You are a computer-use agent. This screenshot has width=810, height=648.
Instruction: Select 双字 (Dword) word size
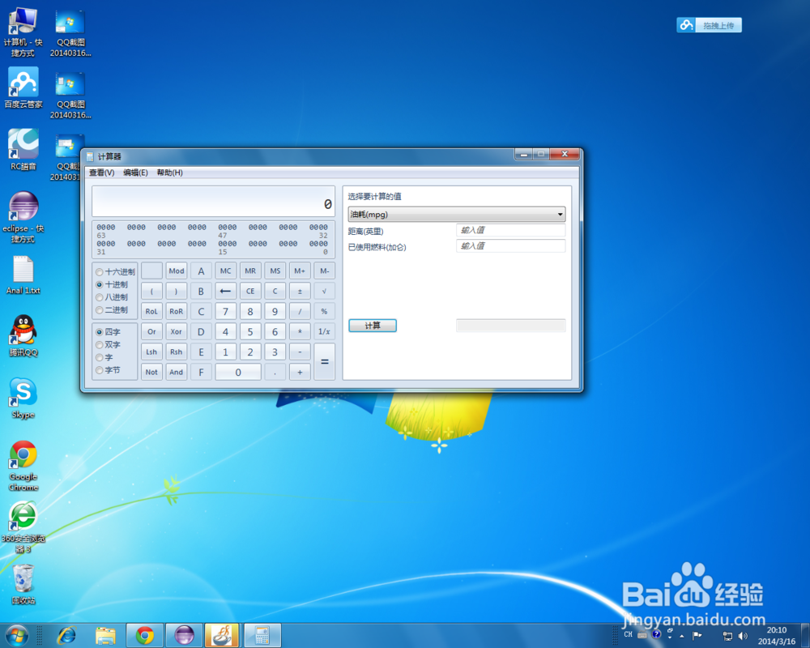tap(111, 344)
